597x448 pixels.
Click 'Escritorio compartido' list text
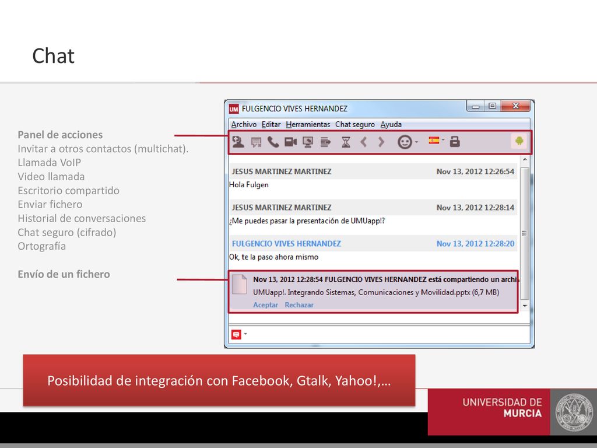(69, 191)
